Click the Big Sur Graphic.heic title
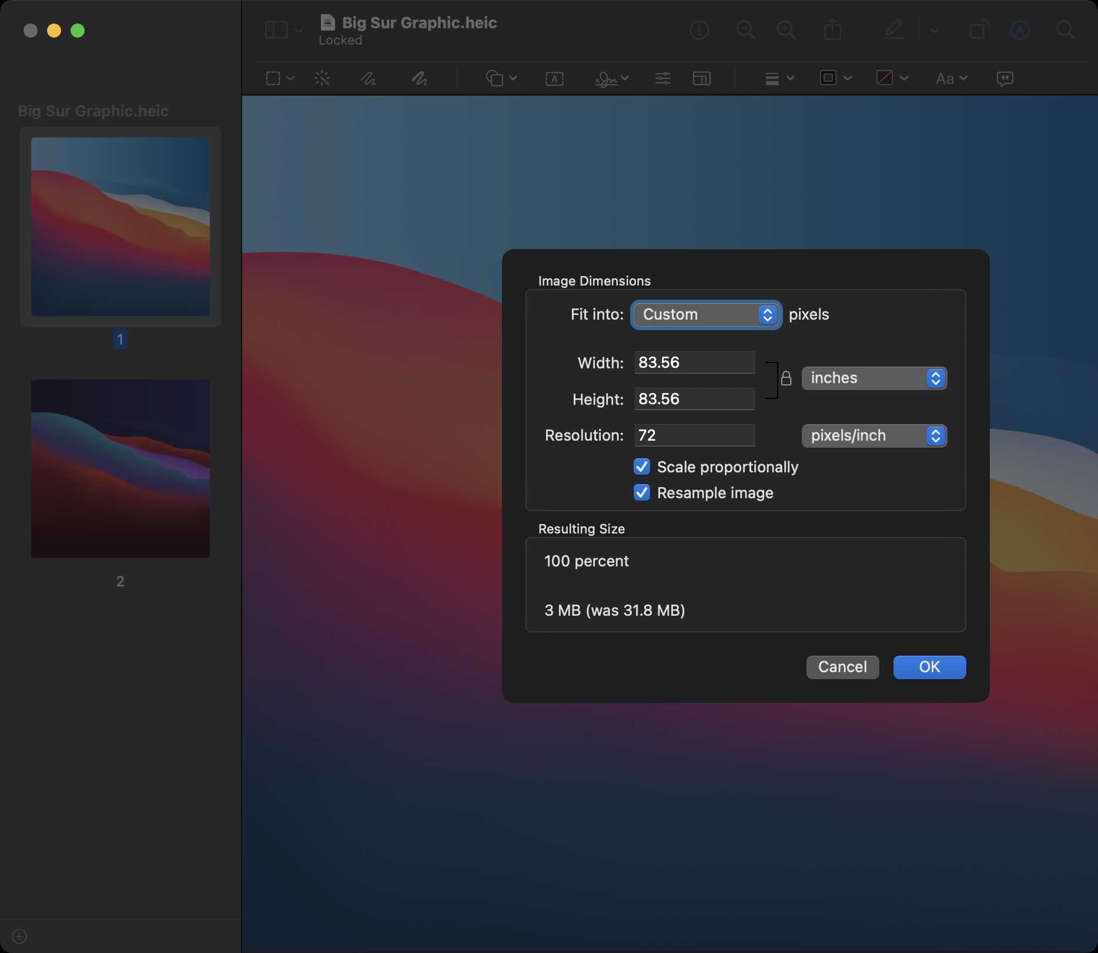The width and height of the screenshot is (1098, 953). click(420, 22)
